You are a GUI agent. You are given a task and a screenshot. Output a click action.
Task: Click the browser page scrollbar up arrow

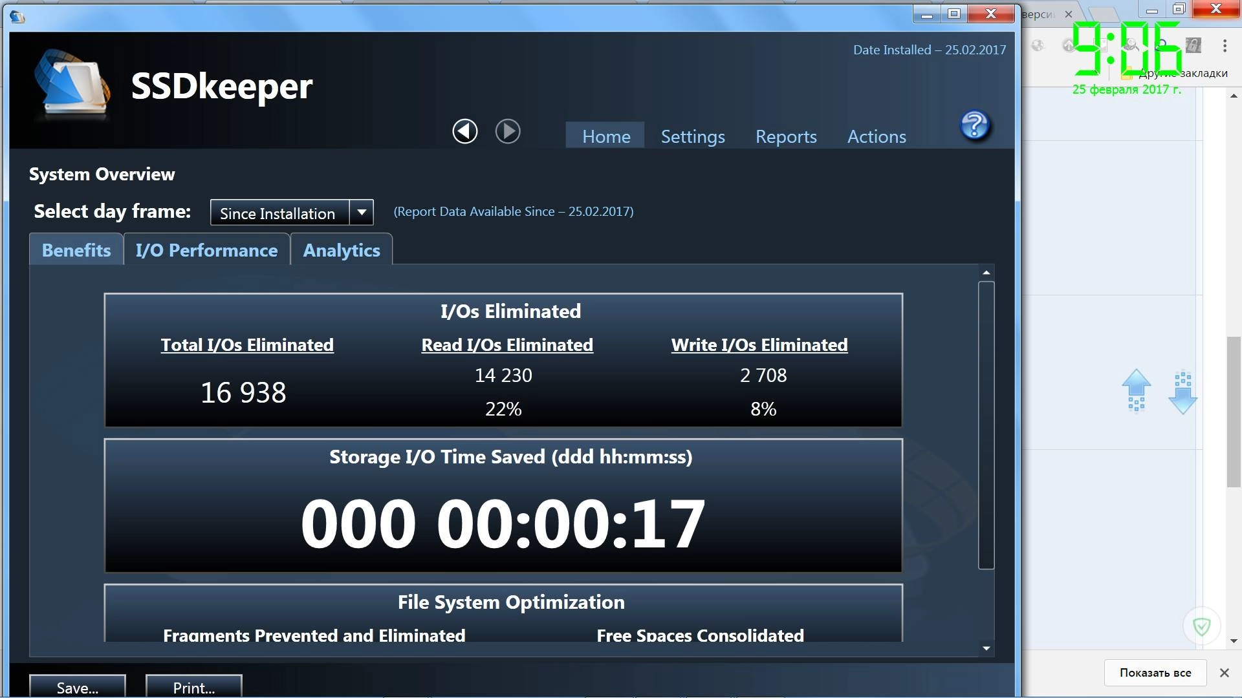click(1234, 96)
